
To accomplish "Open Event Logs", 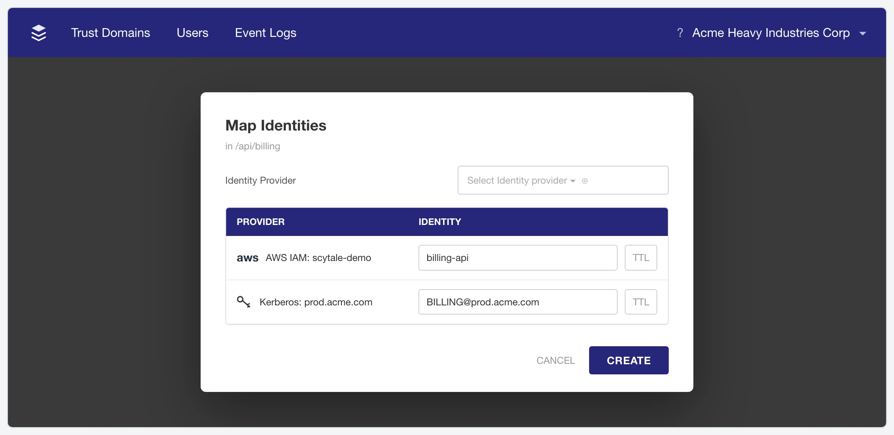I will click(266, 33).
